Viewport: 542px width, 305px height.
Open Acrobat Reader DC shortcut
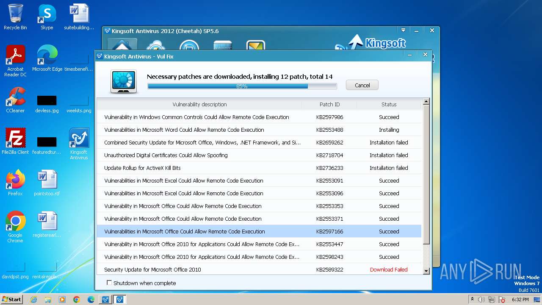tap(15, 61)
